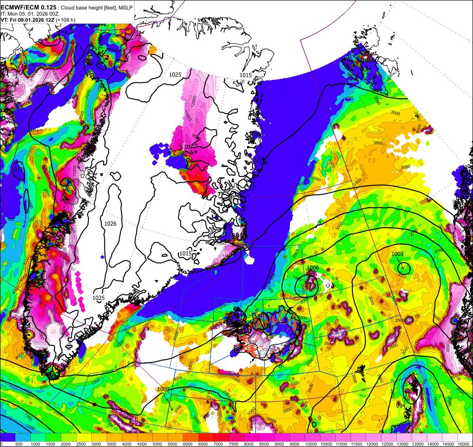The height and width of the screenshot is (447, 473).
Task: Click the '11000' value on the legend scale
Action: 342,444
